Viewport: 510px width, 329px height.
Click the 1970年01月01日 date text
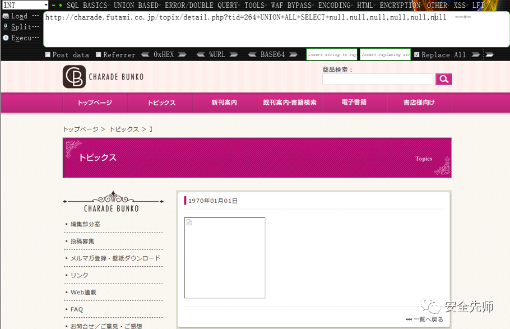tap(213, 201)
